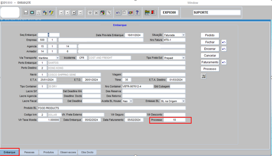Image resolution: width=272 pixels, height=156 pixels.
Task: Go to the first record
Action: pyautogui.click(x=61, y=12)
